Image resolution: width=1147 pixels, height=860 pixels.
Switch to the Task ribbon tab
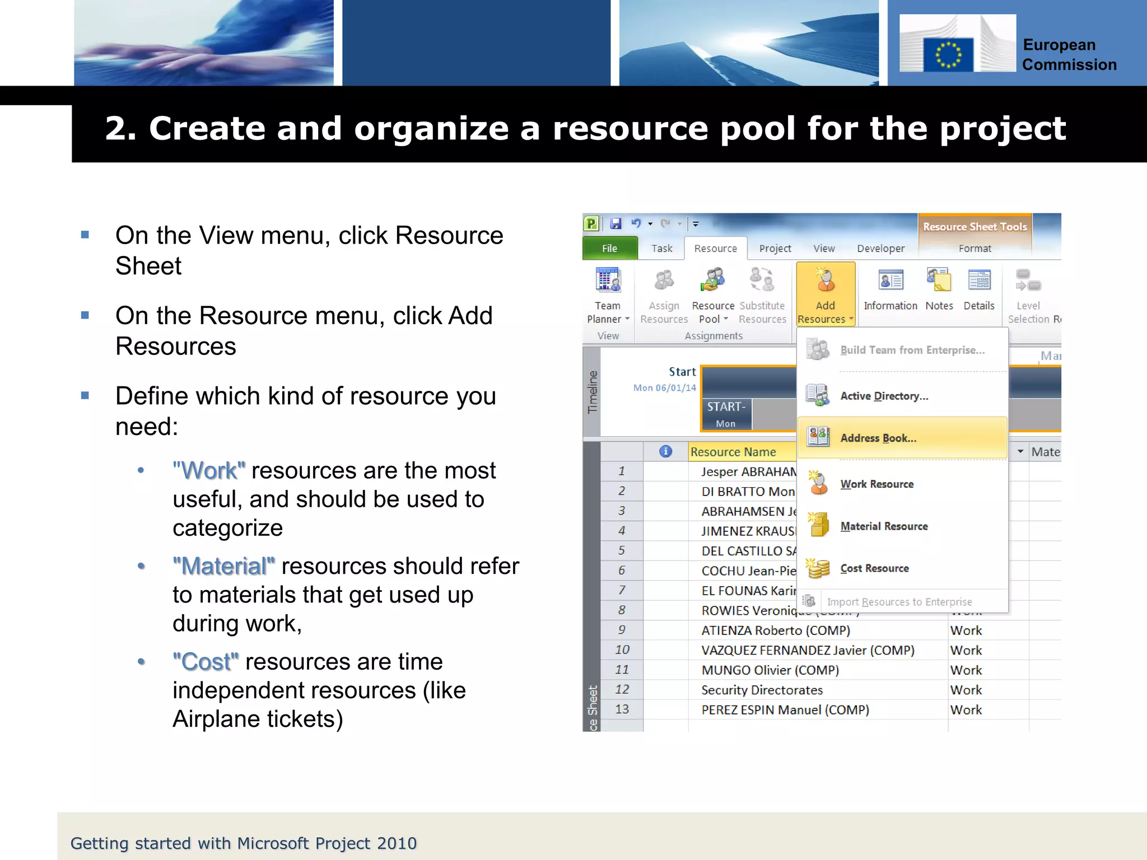coord(661,248)
